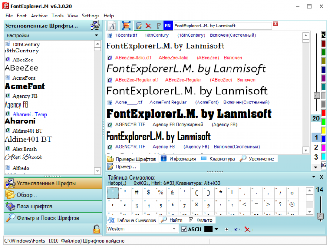This screenshot has width=330, height=248.
Task: Switch to the Клавиатура tab
Action: pyautogui.click(x=218, y=159)
